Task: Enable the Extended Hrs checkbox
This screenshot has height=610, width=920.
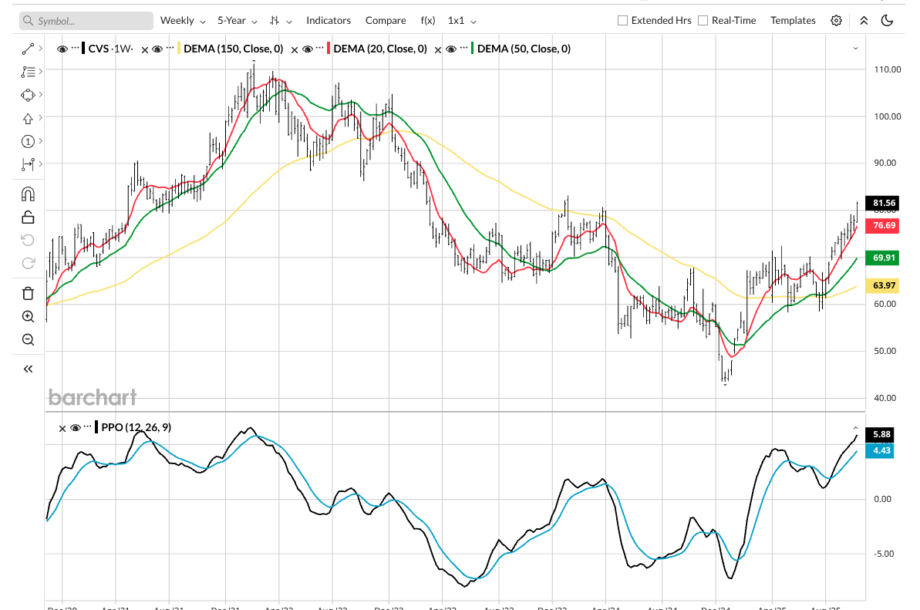Action: coord(622,21)
